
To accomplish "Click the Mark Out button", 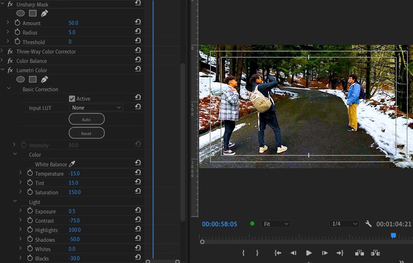I will pos(257,253).
